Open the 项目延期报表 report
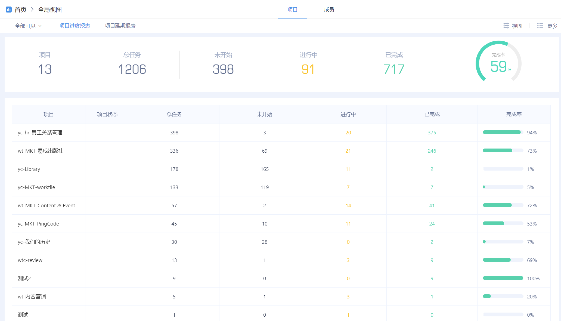561x321 pixels. pos(120,26)
